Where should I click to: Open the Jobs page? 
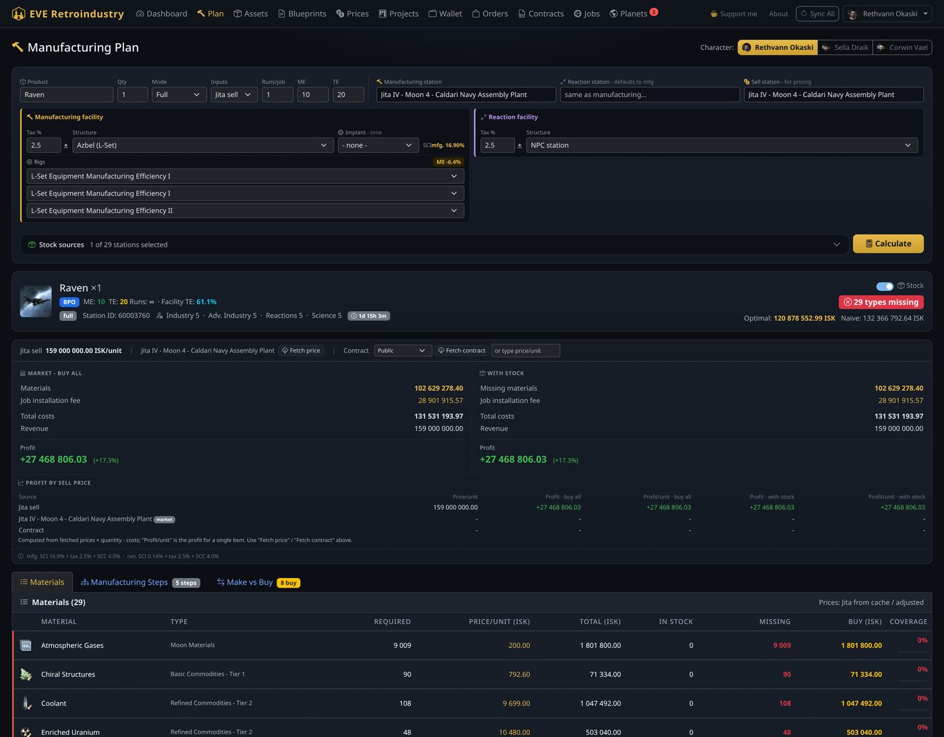coord(587,13)
